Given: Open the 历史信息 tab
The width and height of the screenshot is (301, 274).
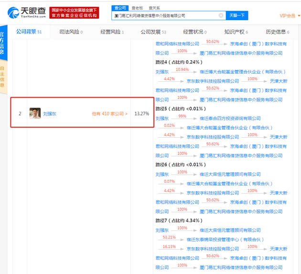Looking at the screenshot, I should tap(278, 32).
